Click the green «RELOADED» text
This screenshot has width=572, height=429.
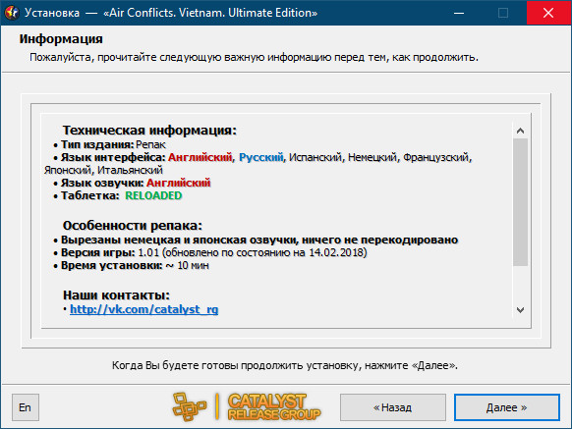[153, 195]
